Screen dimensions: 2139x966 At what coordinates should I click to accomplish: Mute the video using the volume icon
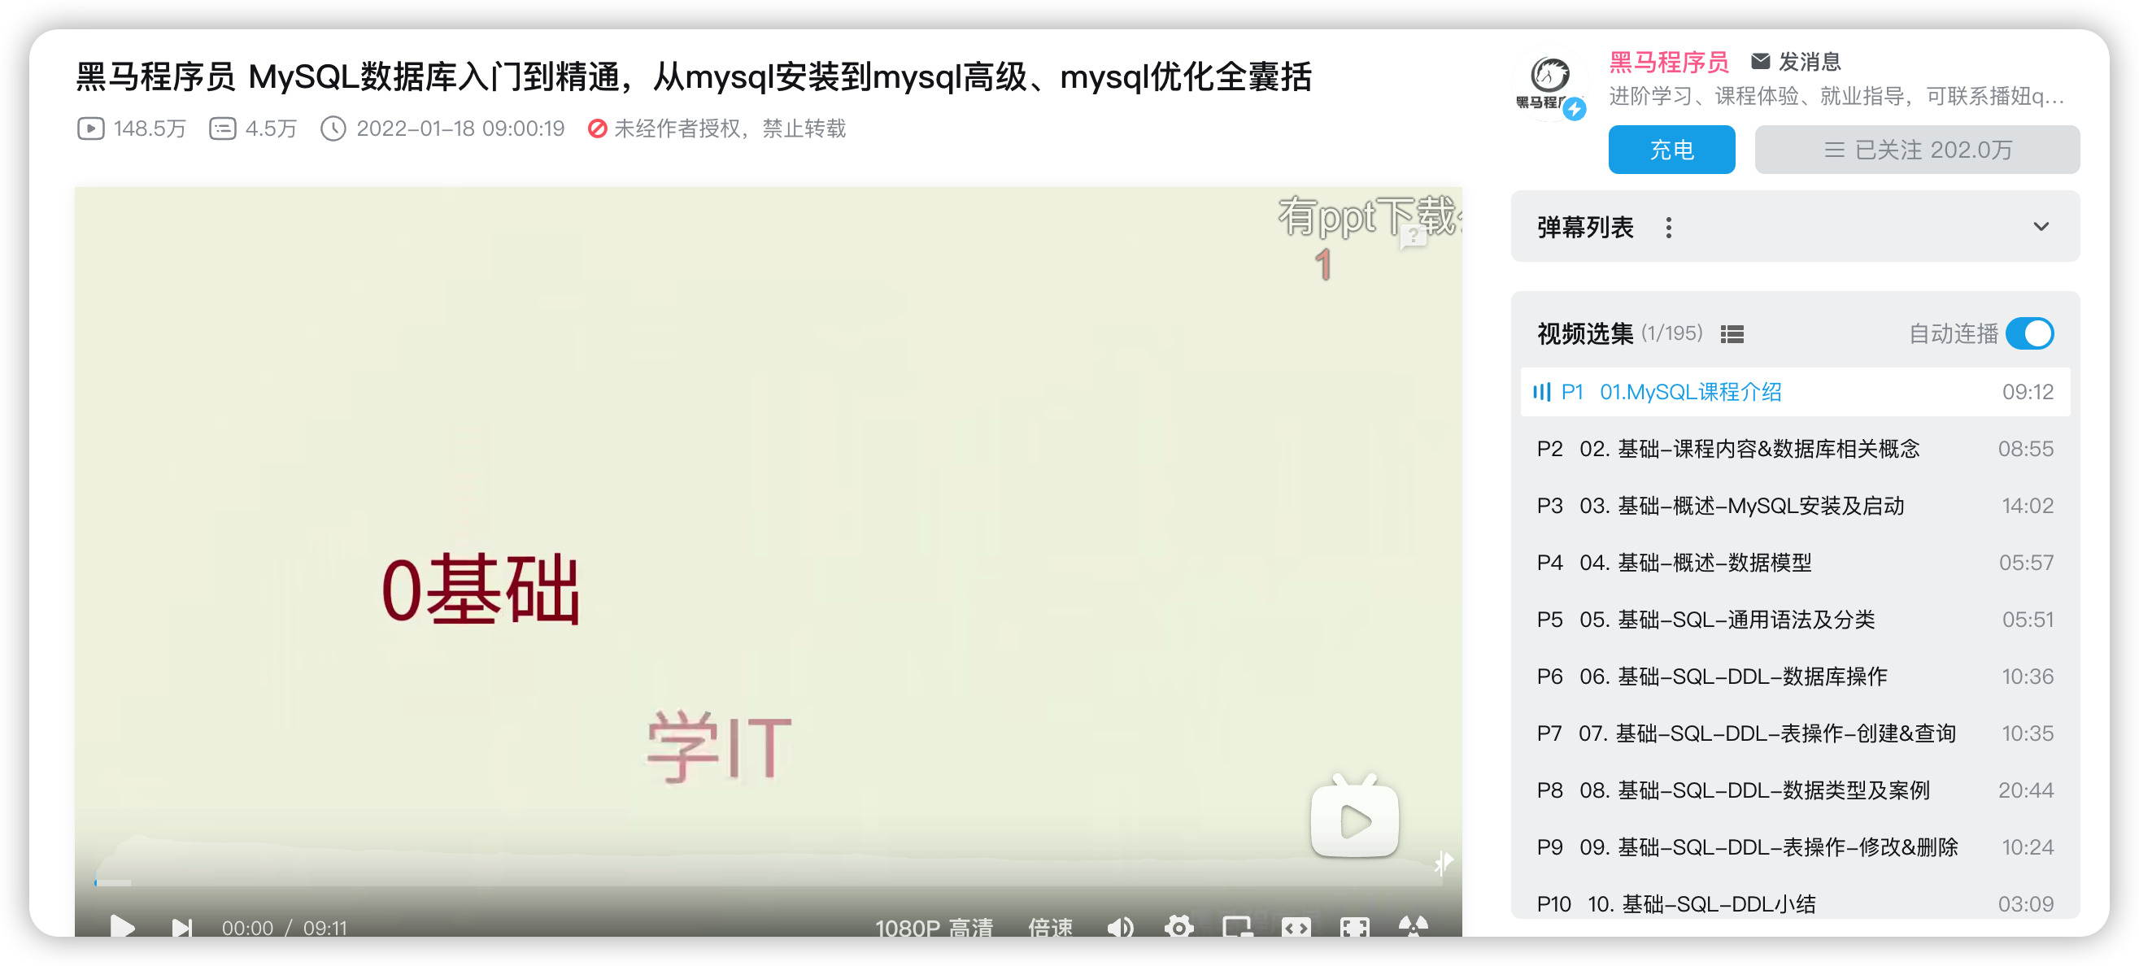[1120, 927]
